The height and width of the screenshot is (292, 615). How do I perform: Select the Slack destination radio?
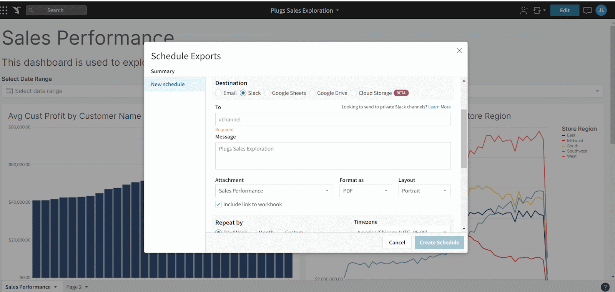click(x=243, y=93)
